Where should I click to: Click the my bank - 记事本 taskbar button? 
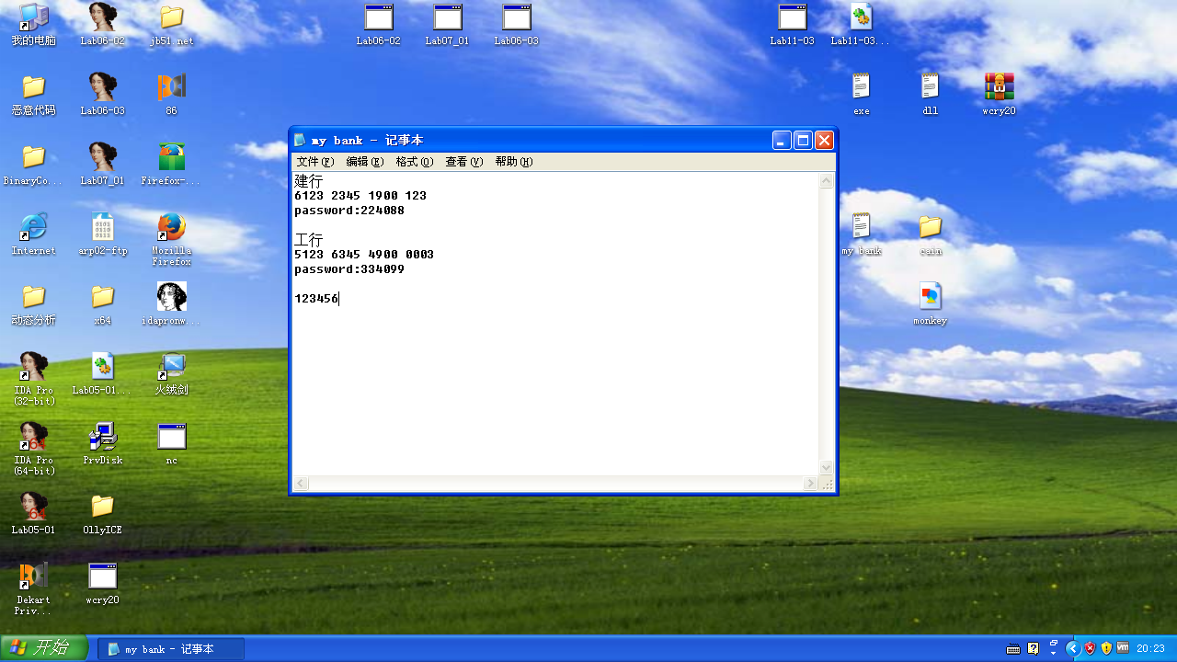pos(171,649)
